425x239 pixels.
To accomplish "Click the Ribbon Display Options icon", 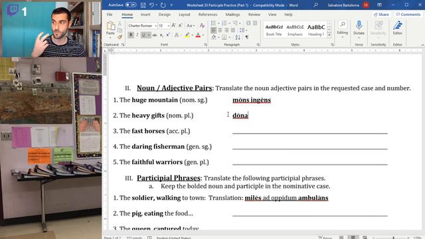I will tap(379, 5).
